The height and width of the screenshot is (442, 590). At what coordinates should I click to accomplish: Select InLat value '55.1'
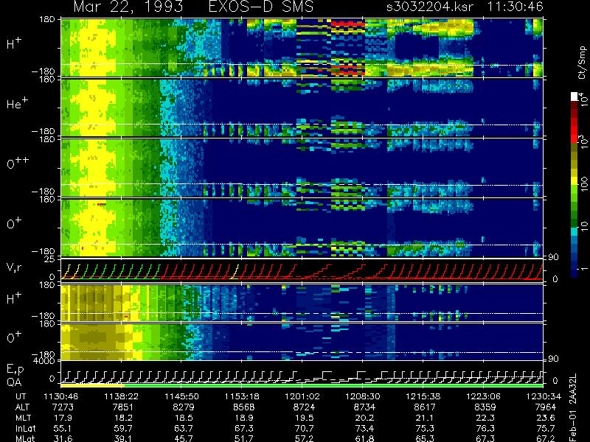click(63, 428)
